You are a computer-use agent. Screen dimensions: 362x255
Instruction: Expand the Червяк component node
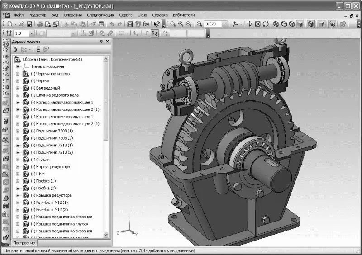[x=18, y=81]
